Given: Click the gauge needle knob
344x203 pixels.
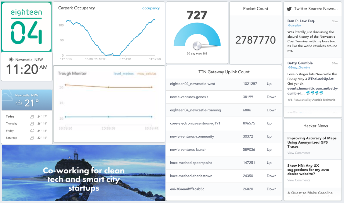Looking at the screenshot, I should pyautogui.click(x=197, y=46).
